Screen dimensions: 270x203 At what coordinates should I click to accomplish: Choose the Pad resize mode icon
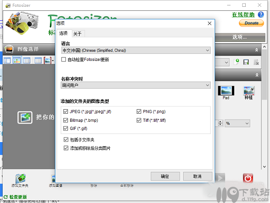226,91
